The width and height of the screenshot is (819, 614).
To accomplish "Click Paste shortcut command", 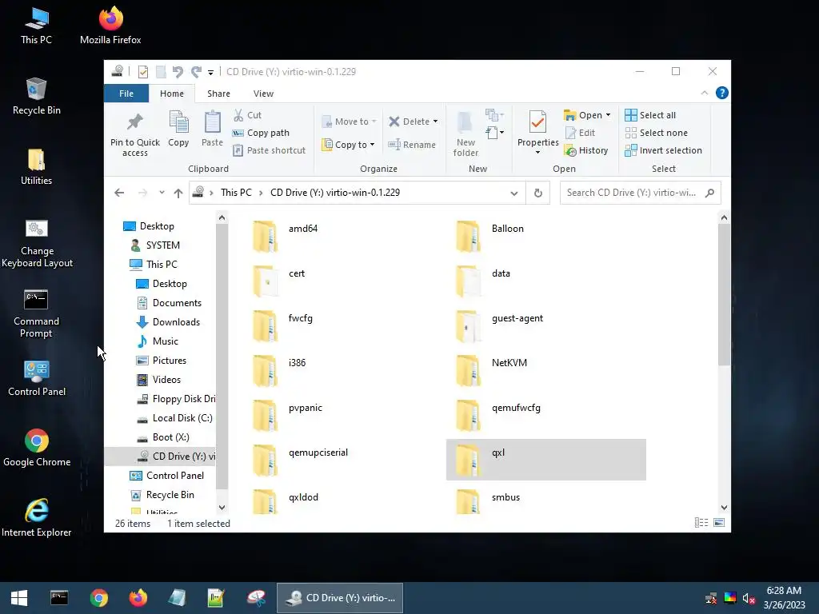I will click(269, 150).
